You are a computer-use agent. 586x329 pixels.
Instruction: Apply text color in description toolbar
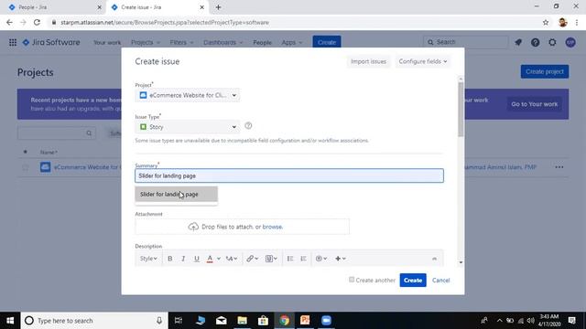210,259
